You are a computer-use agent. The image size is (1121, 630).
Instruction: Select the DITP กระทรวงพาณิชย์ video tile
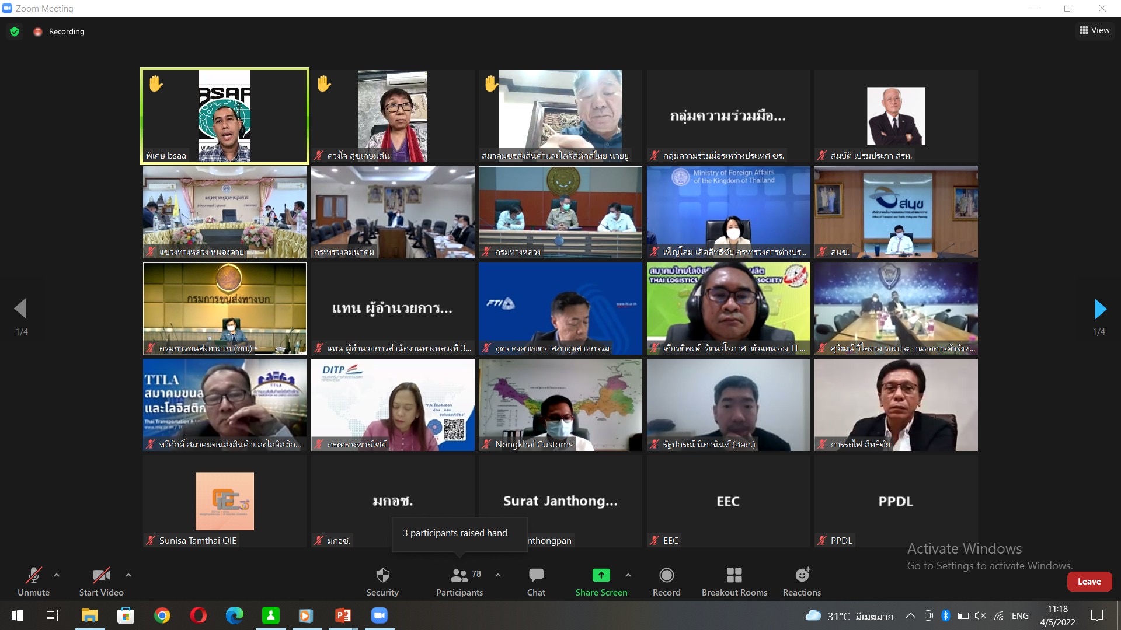392,405
